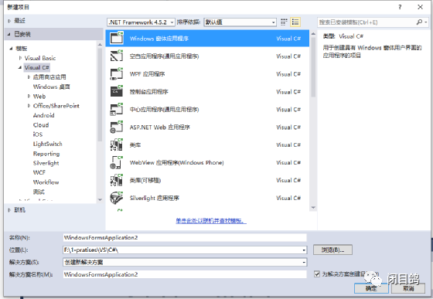Expand the 联机 section
This screenshot has height=299, width=433.
pos(9,210)
